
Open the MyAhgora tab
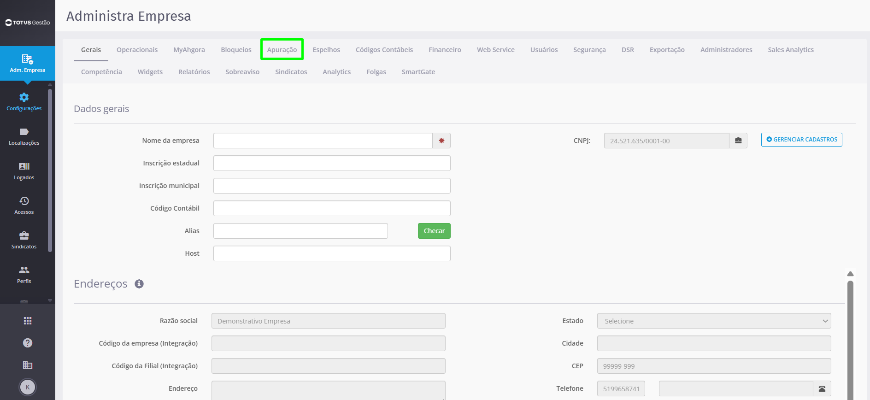point(189,50)
